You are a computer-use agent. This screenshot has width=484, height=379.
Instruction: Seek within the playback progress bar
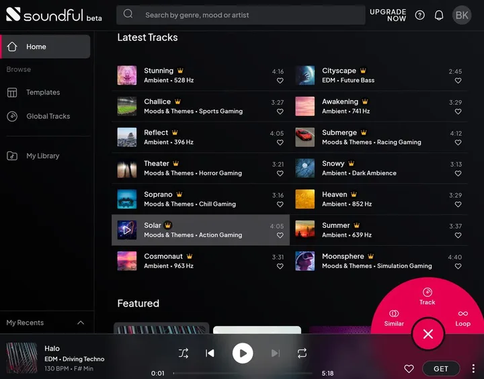click(243, 373)
